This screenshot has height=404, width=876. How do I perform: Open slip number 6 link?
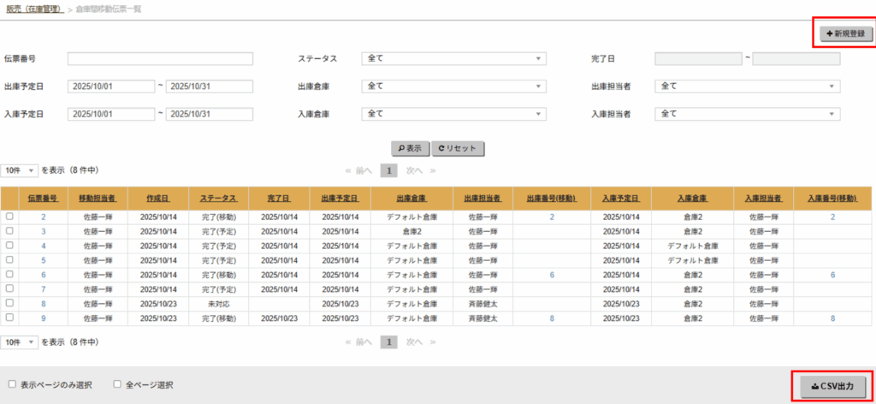click(43, 275)
